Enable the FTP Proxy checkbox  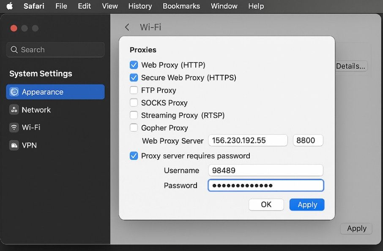(x=134, y=90)
